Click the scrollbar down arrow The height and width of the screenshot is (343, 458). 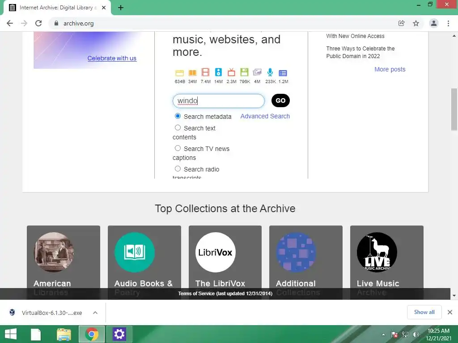click(x=454, y=296)
